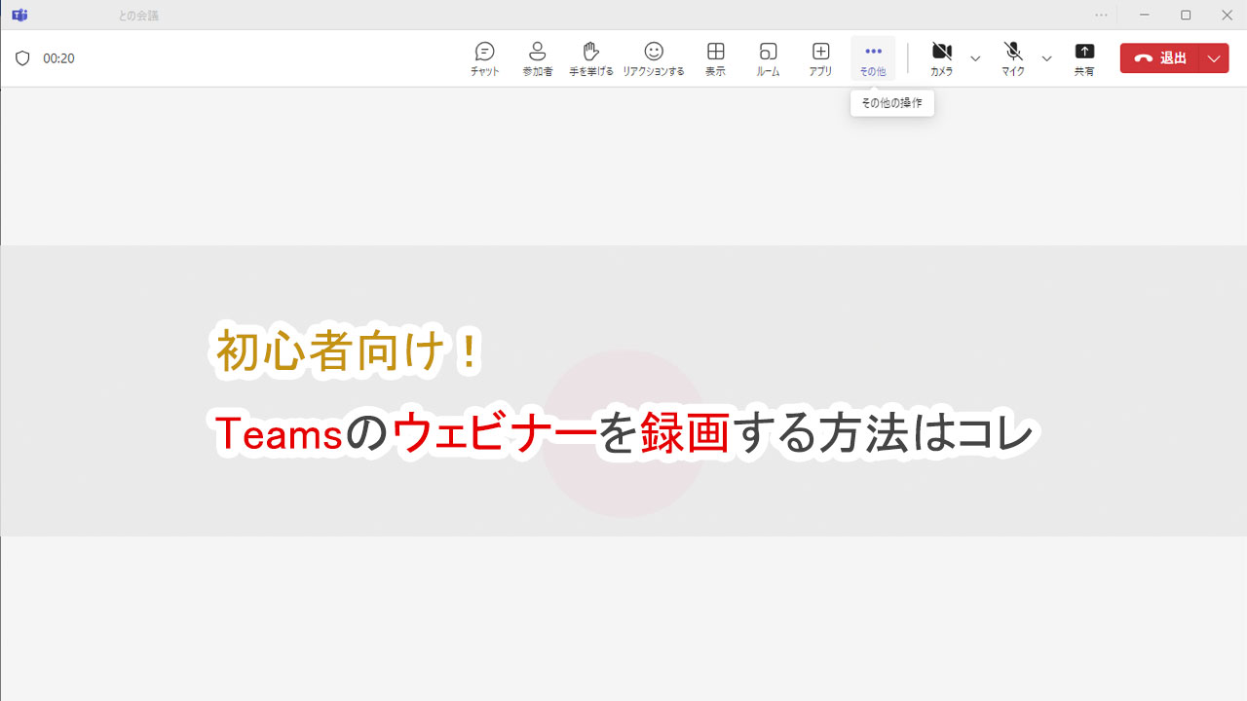1247x701 pixels.
Task: Click the Teams logo in the title bar
Action: pyautogui.click(x=19, y=15)
